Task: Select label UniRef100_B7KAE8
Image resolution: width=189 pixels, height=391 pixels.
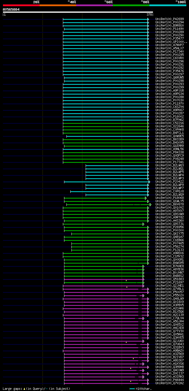Action: point(170,266)
